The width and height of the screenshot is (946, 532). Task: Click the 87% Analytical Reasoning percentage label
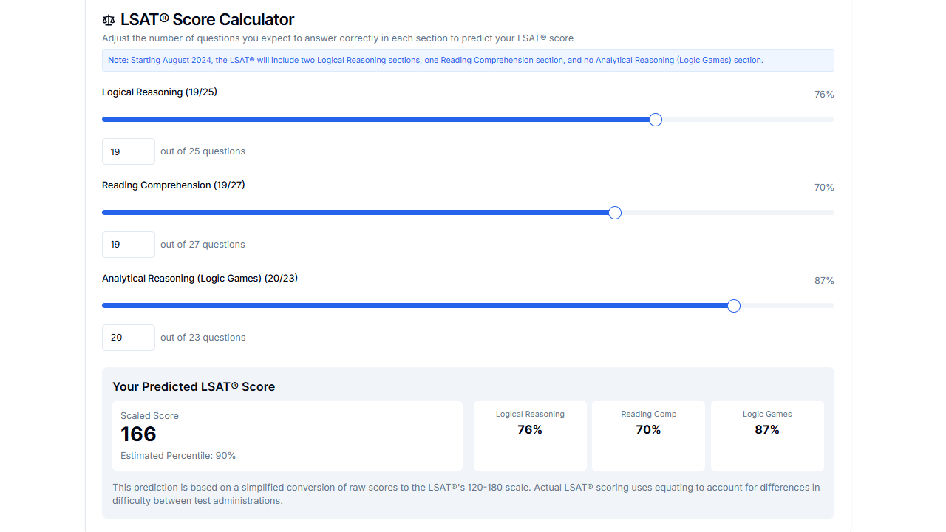click(824, 280)
